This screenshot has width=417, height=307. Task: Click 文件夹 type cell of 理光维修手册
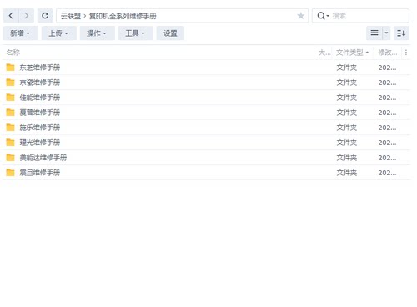click(x=347, y=143)
